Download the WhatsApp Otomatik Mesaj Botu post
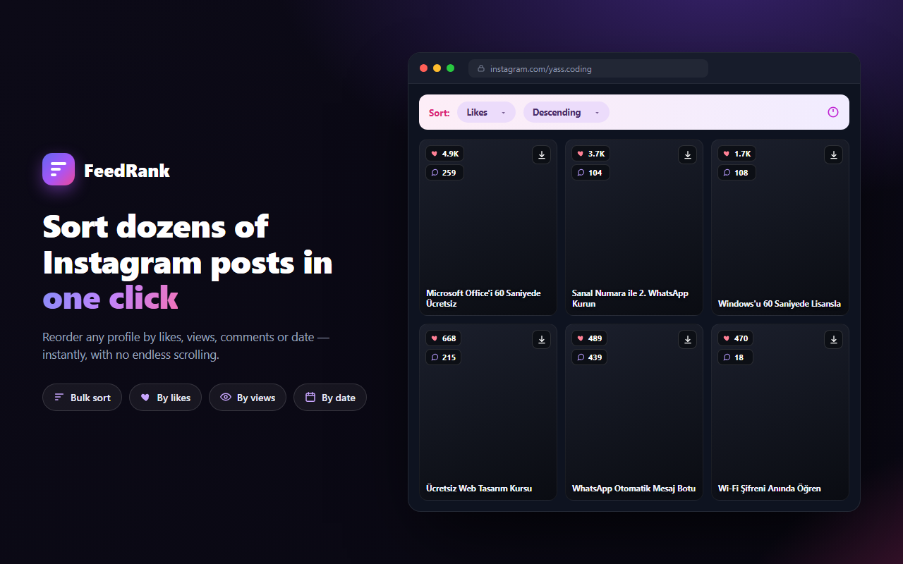The image size is (903, 564). (x=688, y=340)
